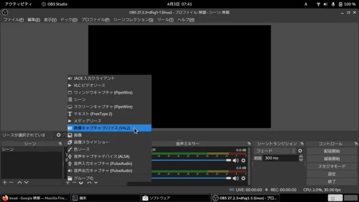359x202 pixels.
Task: Open the clock 4月3日 07:41
Action: pyautogui.click(x=179, y=4)
